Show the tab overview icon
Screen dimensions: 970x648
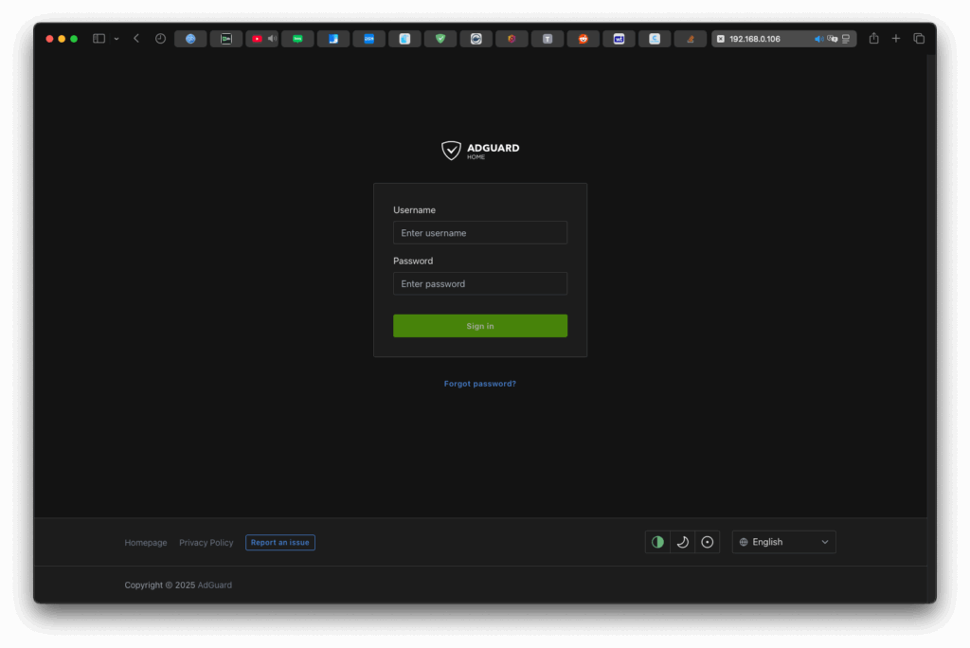[919, 39]
